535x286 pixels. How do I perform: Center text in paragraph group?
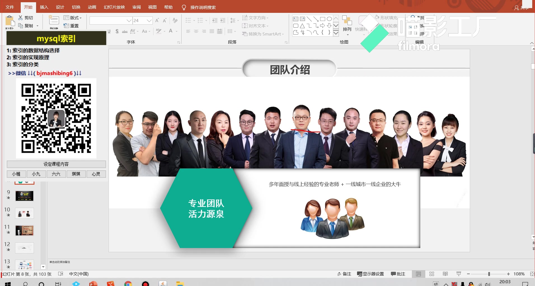click(196, 31)
